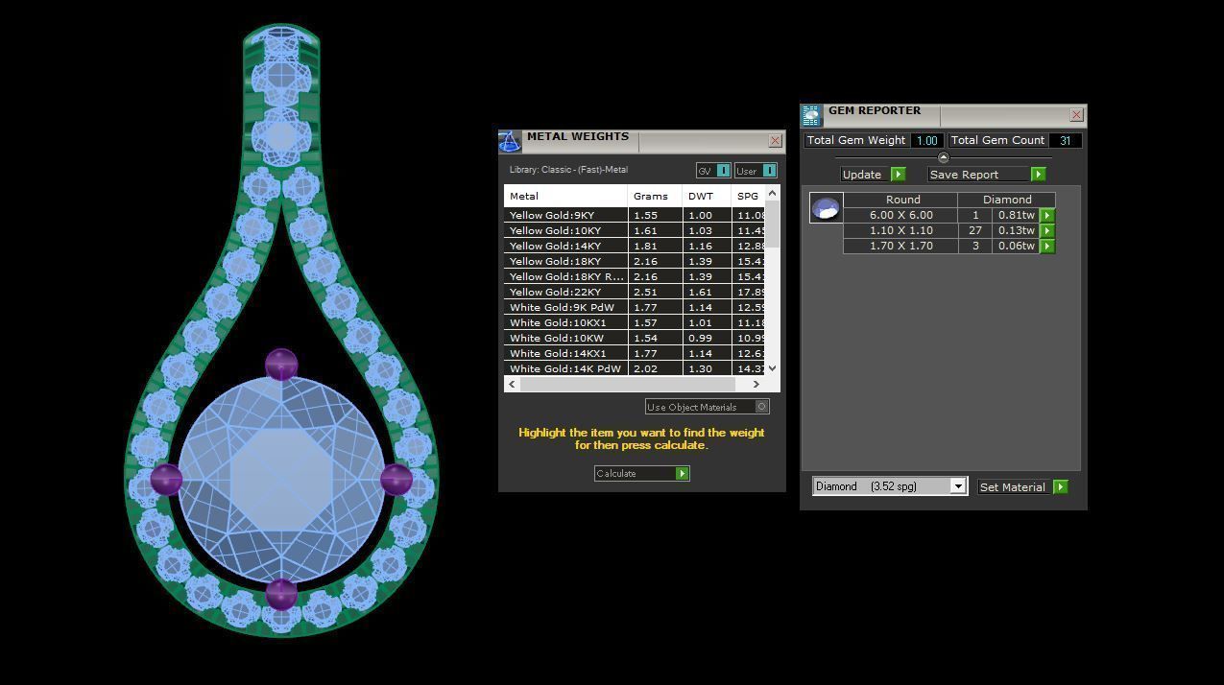
Task: Select the Yellow Gold:14KY row
Action: click(x=635, y=247)
